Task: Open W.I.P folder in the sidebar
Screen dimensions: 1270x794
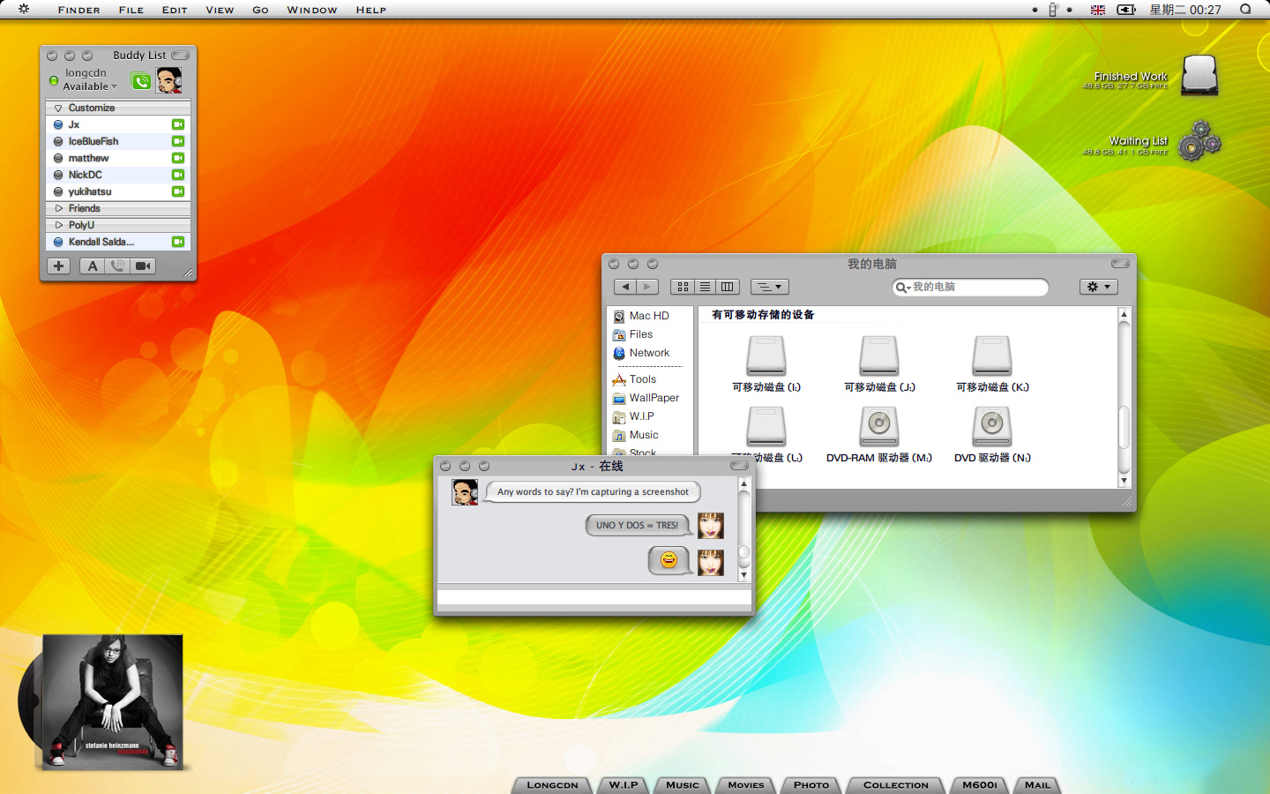Action: click(x=633, y=416)
